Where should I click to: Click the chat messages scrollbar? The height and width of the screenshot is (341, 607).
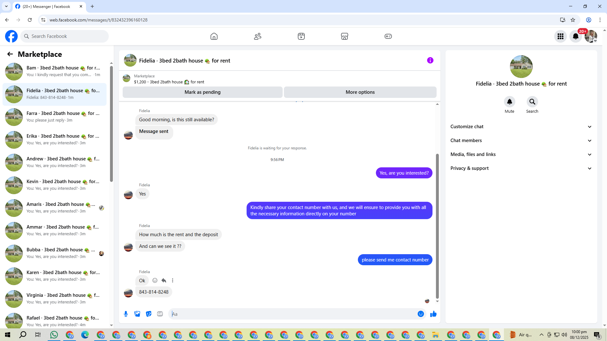437,226
